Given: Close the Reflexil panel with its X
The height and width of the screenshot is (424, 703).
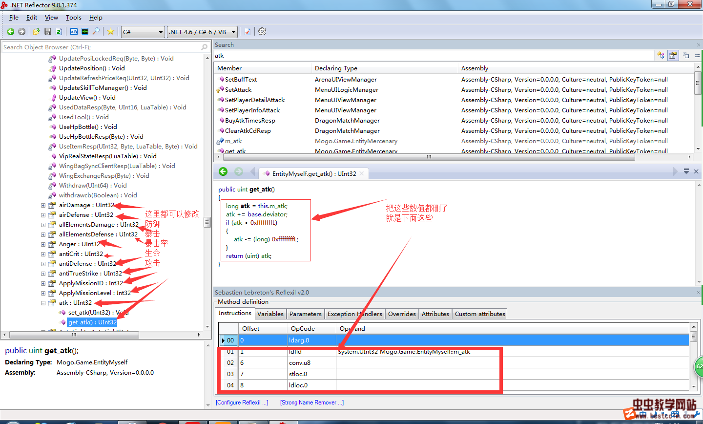Looking at the screenshot, I should 699,292.
